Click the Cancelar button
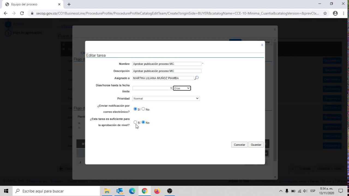Screen dimensions: 349x196 click(239, 145)
